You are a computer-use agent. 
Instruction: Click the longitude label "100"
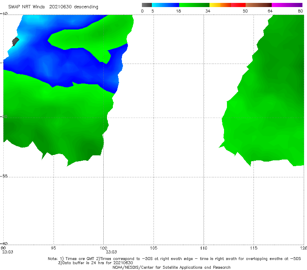click(x=103, y=248)
